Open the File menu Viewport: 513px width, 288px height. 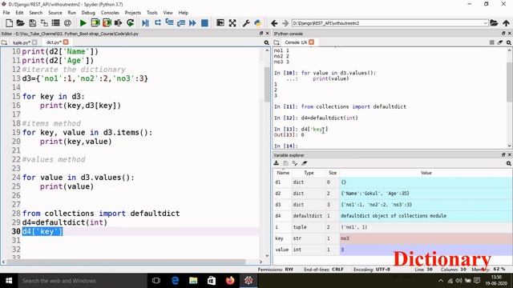[6, 13]
